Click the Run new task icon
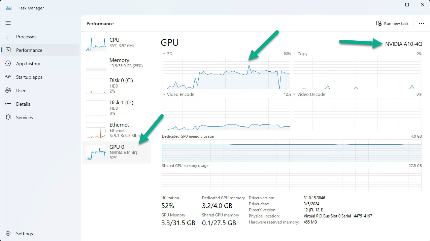 (x=379, y=23)
